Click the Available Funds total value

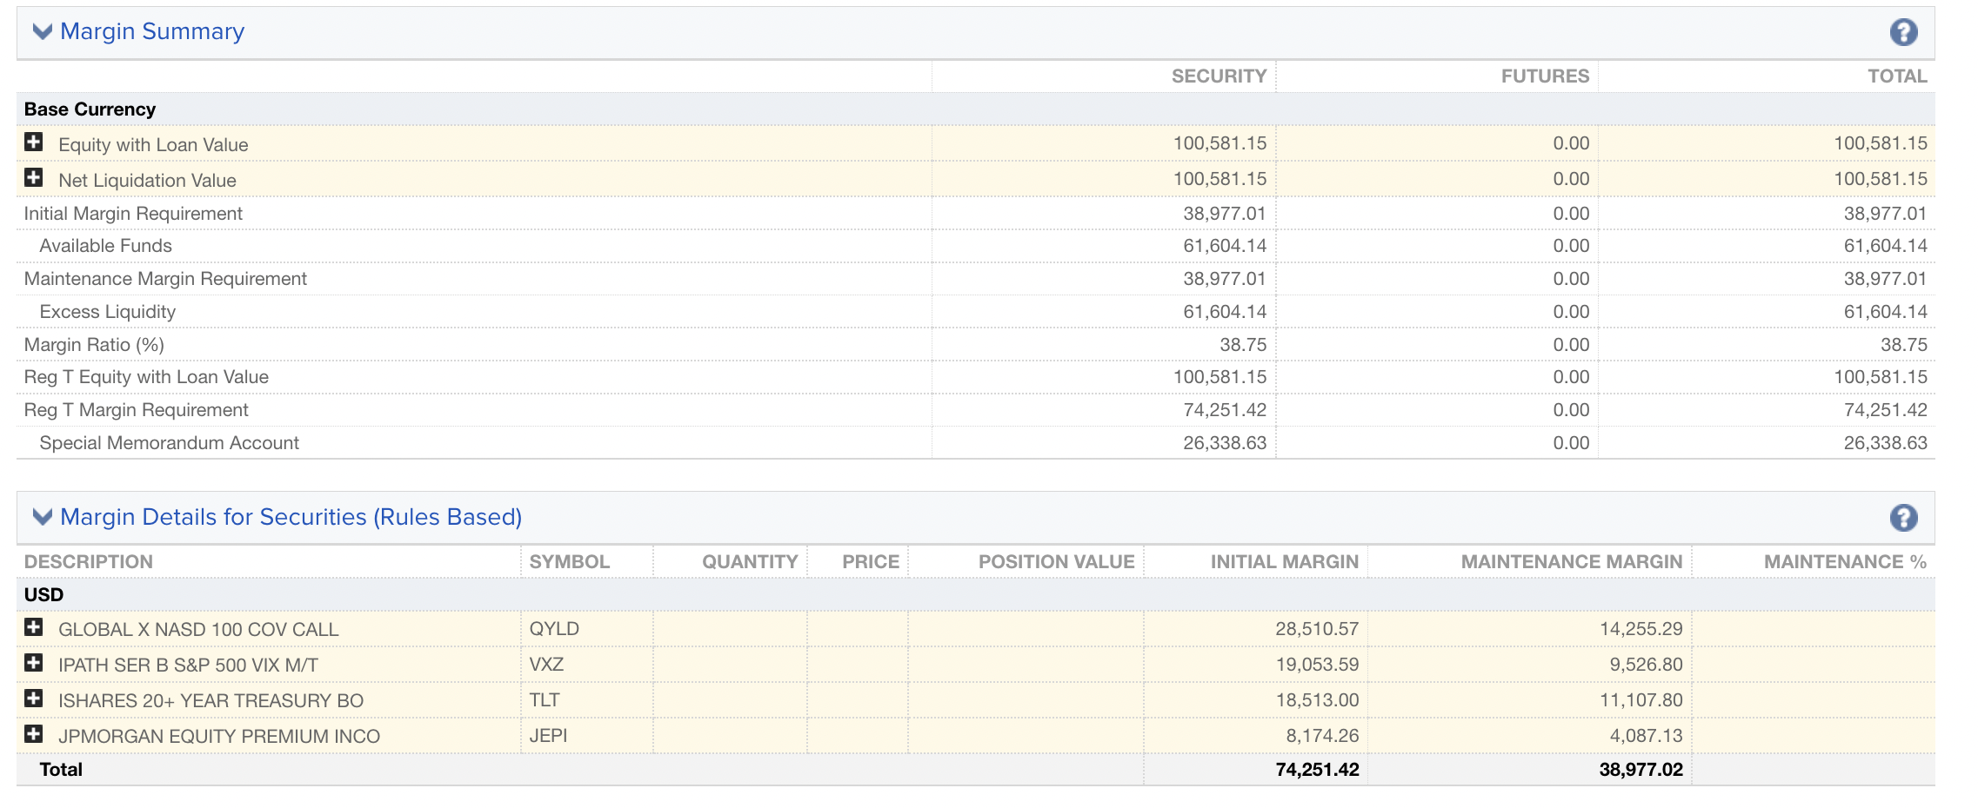[1885, 246]
